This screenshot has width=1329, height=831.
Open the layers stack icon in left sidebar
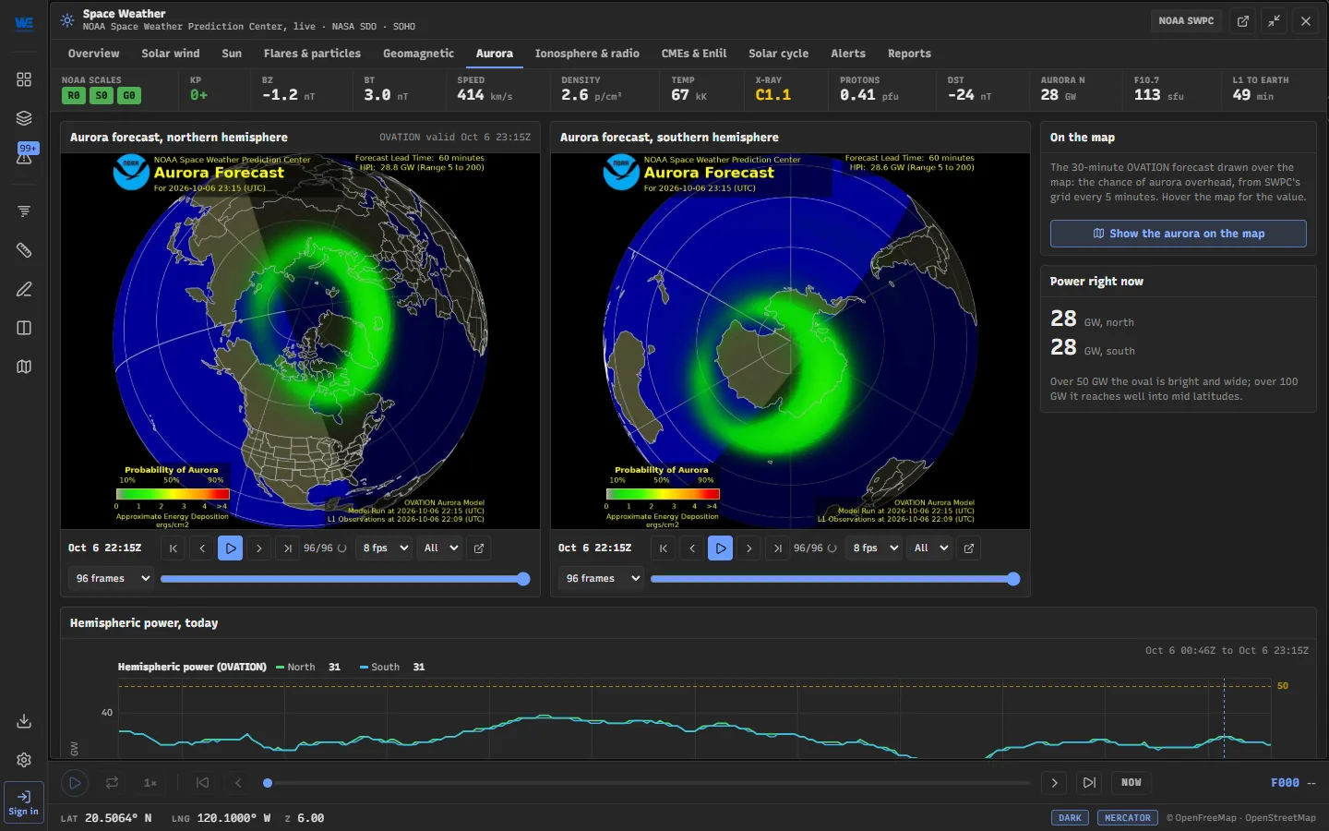24,118
